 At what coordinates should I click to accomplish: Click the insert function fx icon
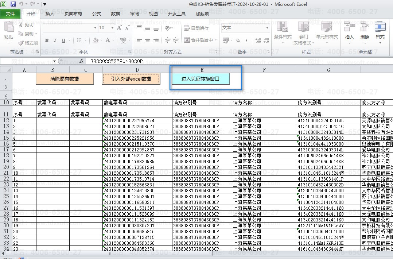82,61
